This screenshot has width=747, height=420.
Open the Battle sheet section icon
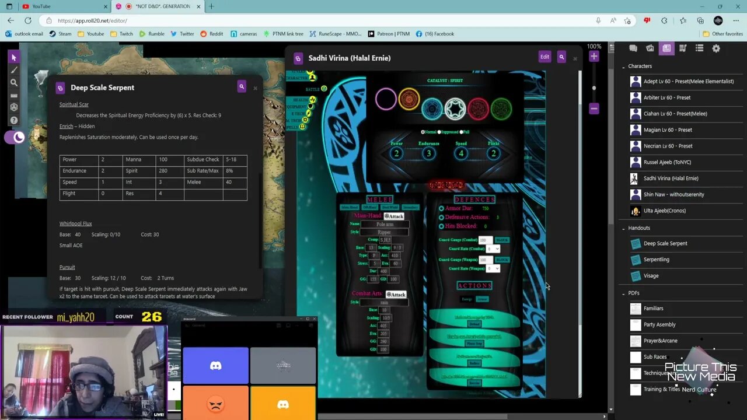coord(324,89)
